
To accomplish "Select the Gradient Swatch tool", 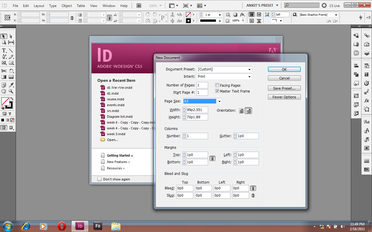I will coord(4,77).
